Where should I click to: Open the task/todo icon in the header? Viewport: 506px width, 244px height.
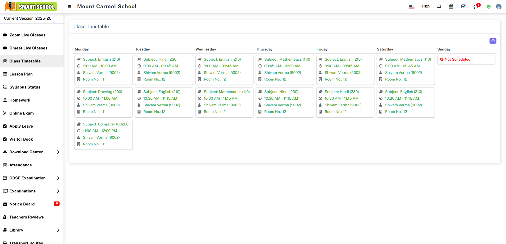(463, 6)
